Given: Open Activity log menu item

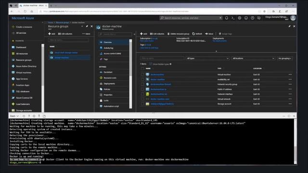Looking at the screenshot, I should [x=114, y=48].
